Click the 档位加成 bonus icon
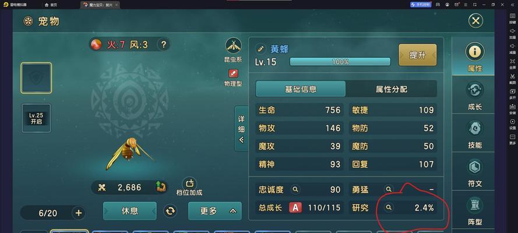 click(189, 183)
